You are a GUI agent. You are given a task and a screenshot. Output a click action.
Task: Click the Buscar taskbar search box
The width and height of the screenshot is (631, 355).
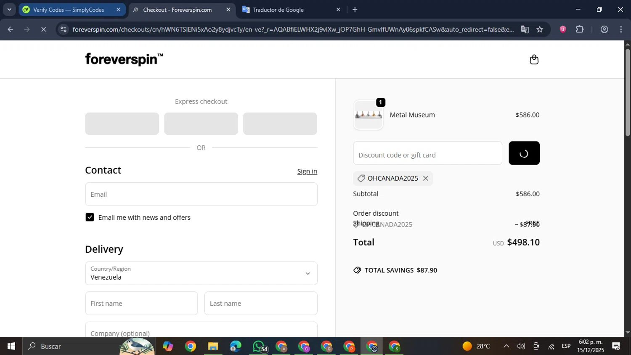click(89, 346)
